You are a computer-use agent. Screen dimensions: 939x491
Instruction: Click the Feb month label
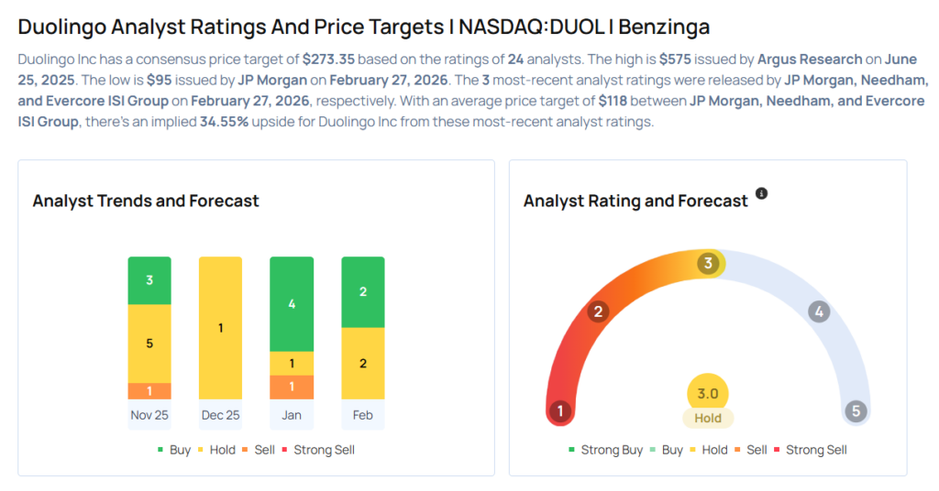point(362,415)
